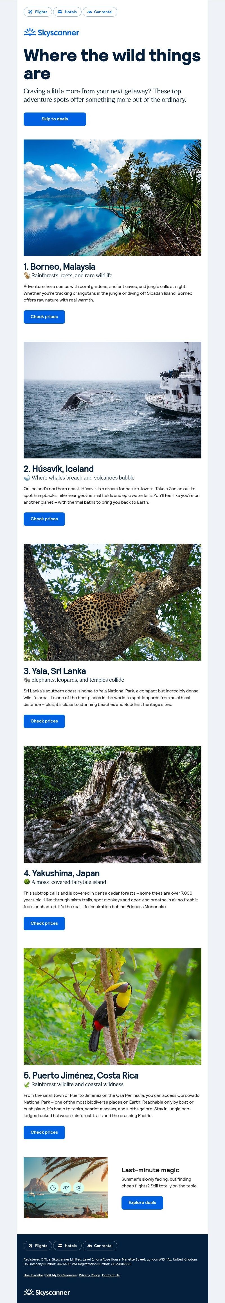Click the toucan photo for Costa Rica

(x=112, y=1007)
